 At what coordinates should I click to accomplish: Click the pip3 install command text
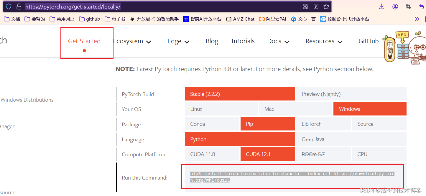292,177
